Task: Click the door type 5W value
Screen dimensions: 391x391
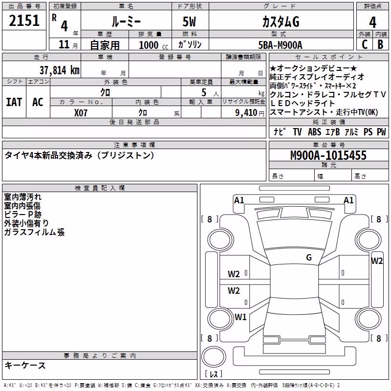Action: [189, 22]
